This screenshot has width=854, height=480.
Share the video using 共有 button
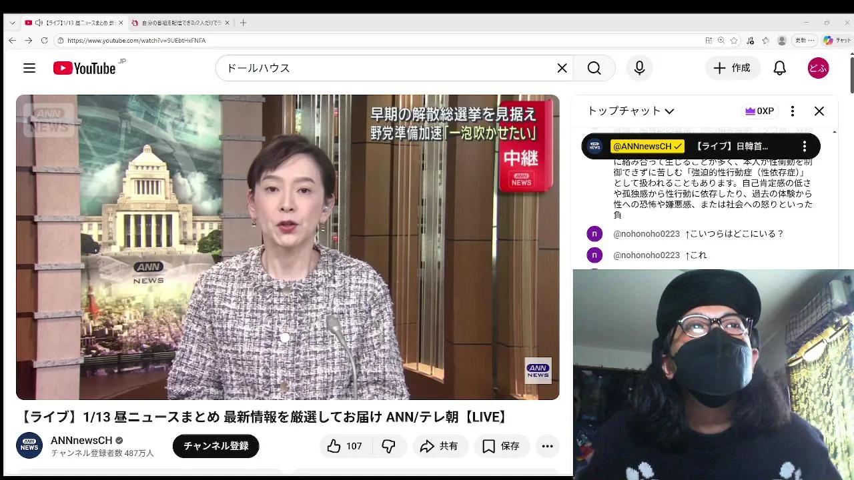[440, 446]
